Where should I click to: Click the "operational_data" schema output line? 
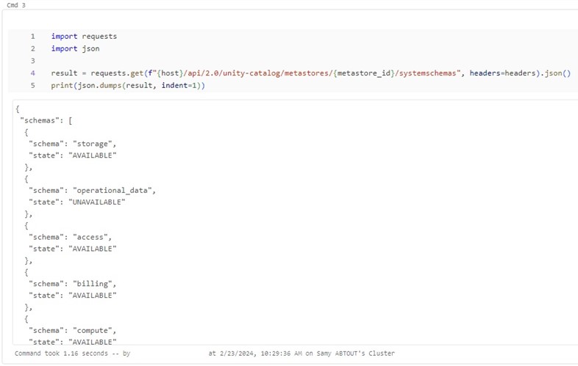point(92,191)
